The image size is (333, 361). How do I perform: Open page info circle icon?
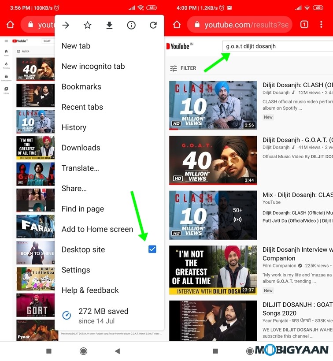[x=131, y=25]
